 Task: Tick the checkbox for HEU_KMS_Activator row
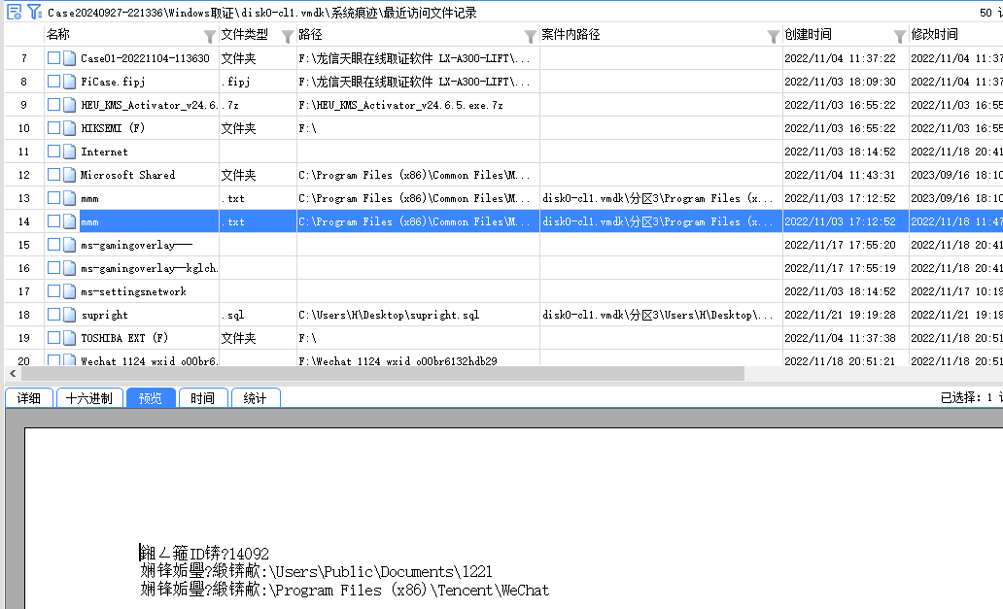click(x=53, y=105)
